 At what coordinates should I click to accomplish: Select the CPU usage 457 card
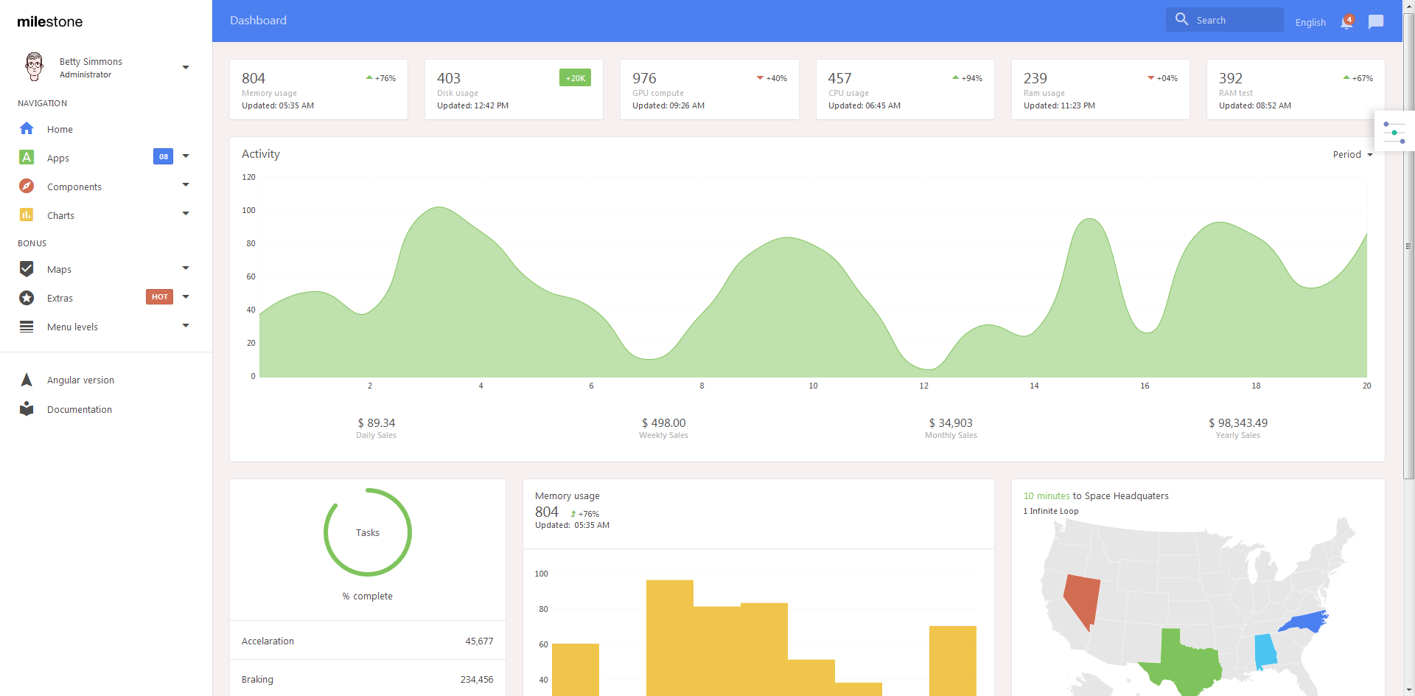tap(905, 89)
